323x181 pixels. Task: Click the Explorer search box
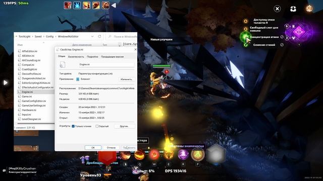coord(122,36)
